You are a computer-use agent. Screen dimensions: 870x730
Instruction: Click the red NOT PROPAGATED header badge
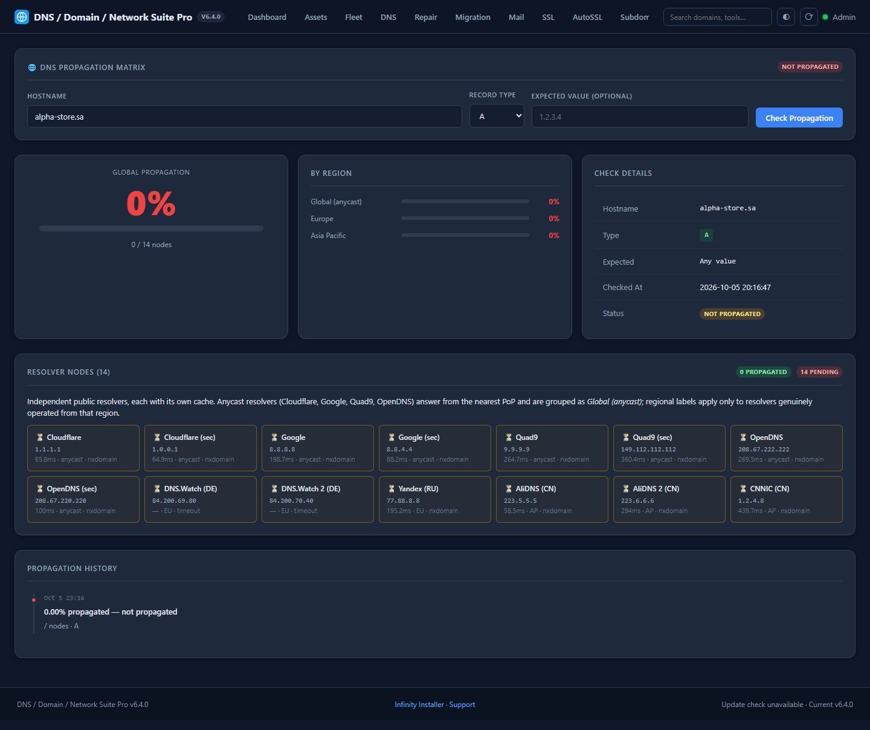click(x=810, y=66)
